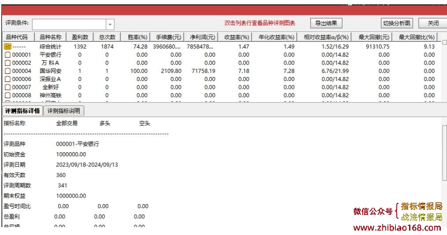This screenshot has height=235, width=447.
Task: Click the 91310.75 max drawdown value
Action: click(x=377, y=46)
